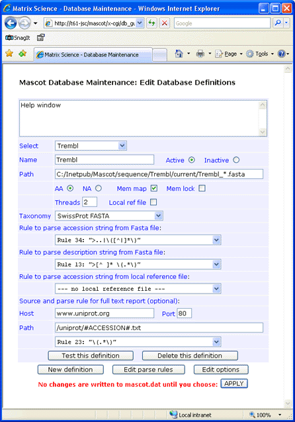Click the 100% zoom level control
This screenshot has width=295, height=422.
(260, 415)
